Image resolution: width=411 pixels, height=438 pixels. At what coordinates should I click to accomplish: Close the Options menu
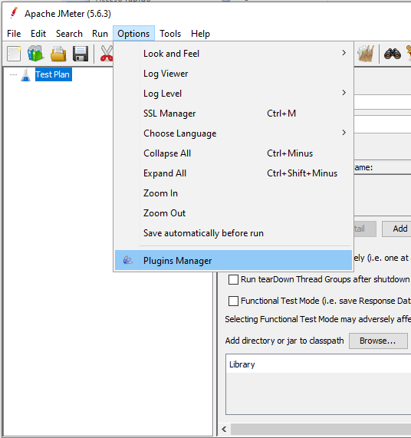pos(133,34)
